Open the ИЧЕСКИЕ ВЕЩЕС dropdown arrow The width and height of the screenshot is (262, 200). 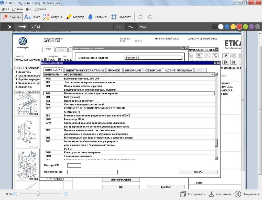pos(217,50)
